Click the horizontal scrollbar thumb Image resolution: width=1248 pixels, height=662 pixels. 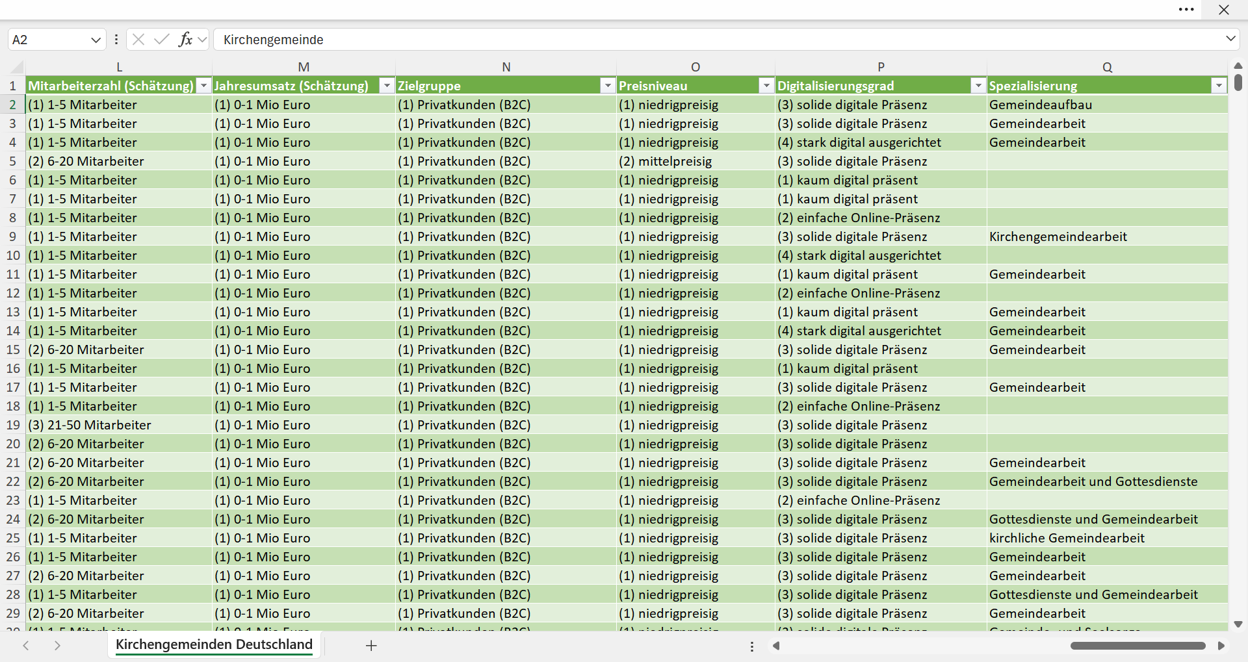pyautogui.click(x=1138, y=646)
